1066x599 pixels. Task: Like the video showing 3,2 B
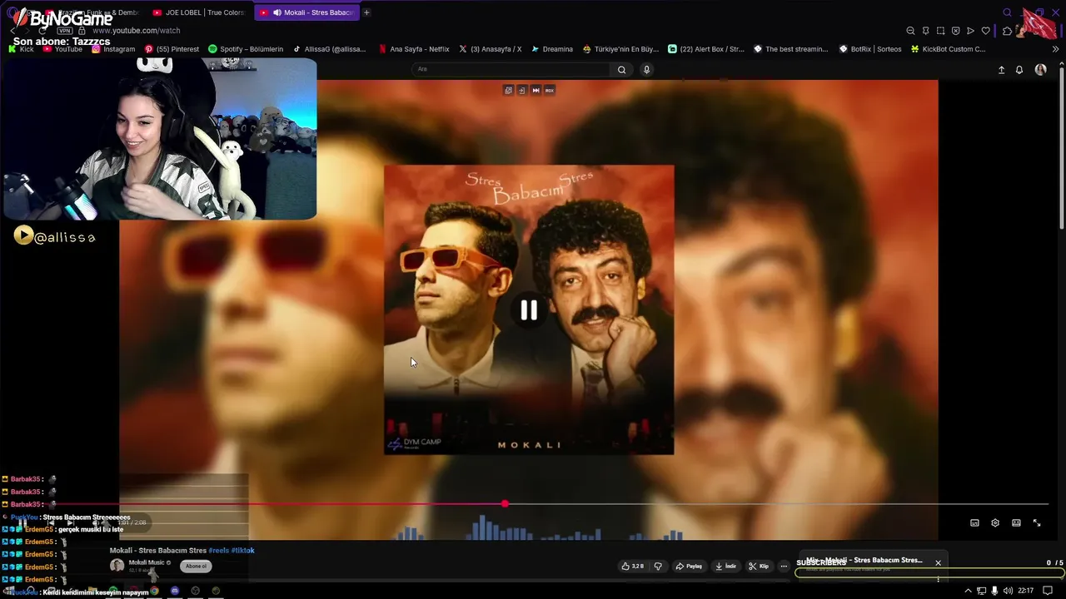pyautogui.click(x=632, y=566)
